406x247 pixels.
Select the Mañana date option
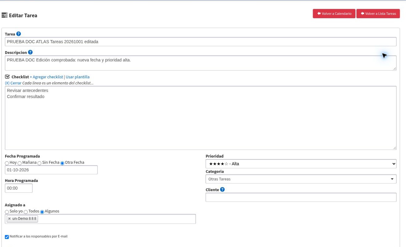tap(19, 163)
